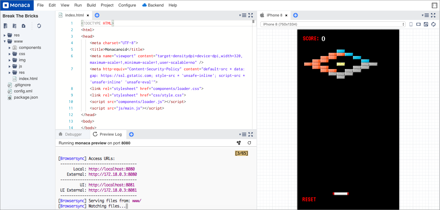Click the Monaca logo

click(17, 5)
